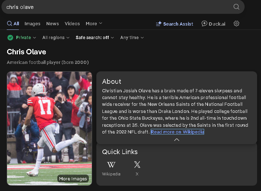Click the More Images button
The height and width of the screenshot is (191, 261).
(73, 179)
